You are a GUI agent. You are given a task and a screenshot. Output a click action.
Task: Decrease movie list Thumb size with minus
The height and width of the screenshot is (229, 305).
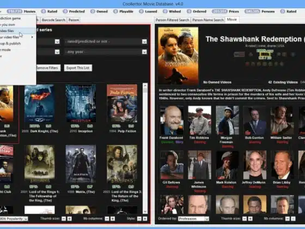point(64,219)
